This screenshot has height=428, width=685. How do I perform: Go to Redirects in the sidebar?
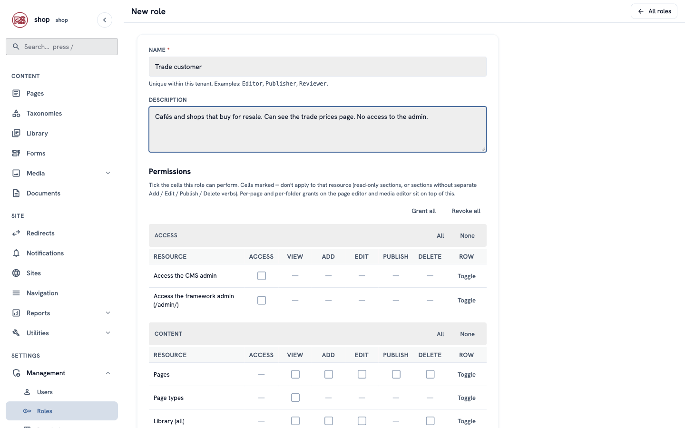point(62,233)
